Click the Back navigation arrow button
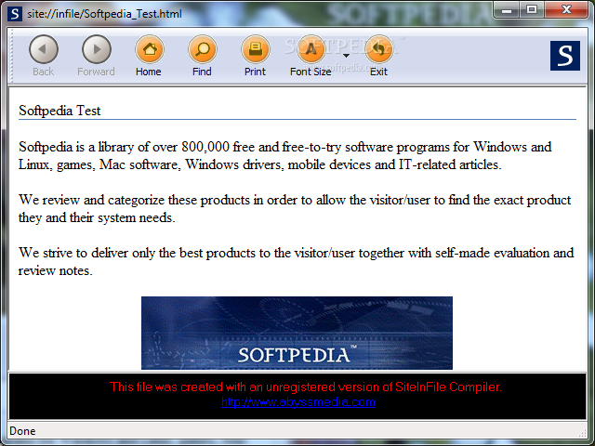The height and width of the screenshot is (446, 595). click(x=44, y=49)
